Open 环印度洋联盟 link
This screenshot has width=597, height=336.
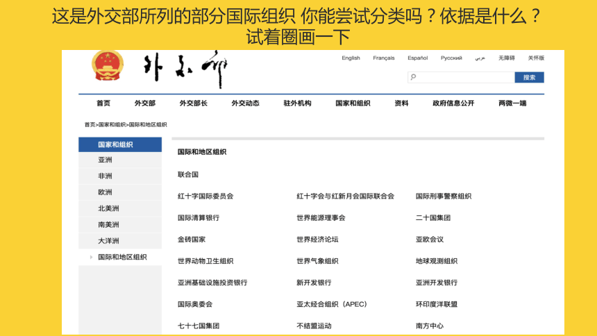click(x=437, y=304)
